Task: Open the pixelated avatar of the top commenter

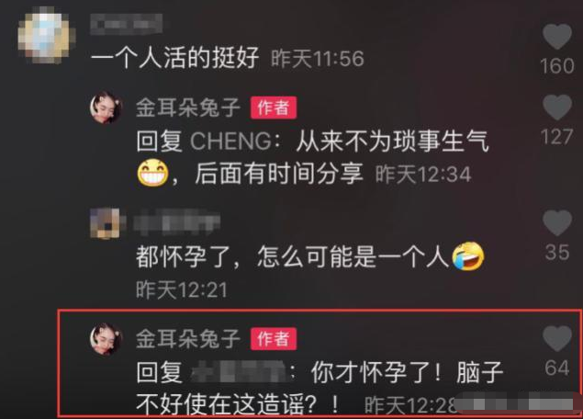Action: click(45, 35)
